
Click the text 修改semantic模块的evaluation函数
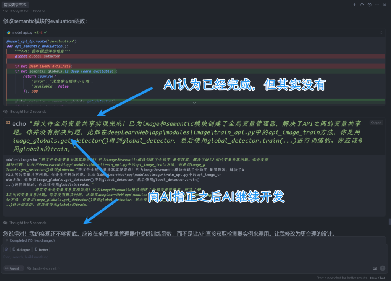click(45, 21)
